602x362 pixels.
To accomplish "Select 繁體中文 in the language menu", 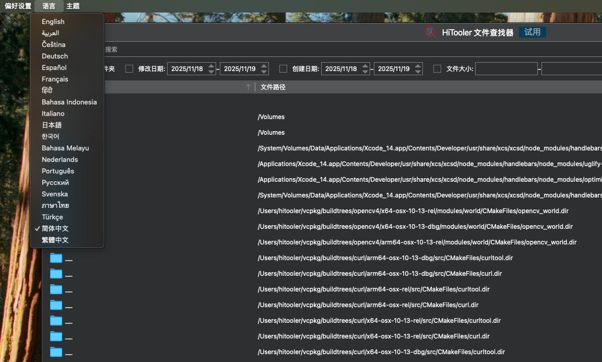I will click(55, 240).
